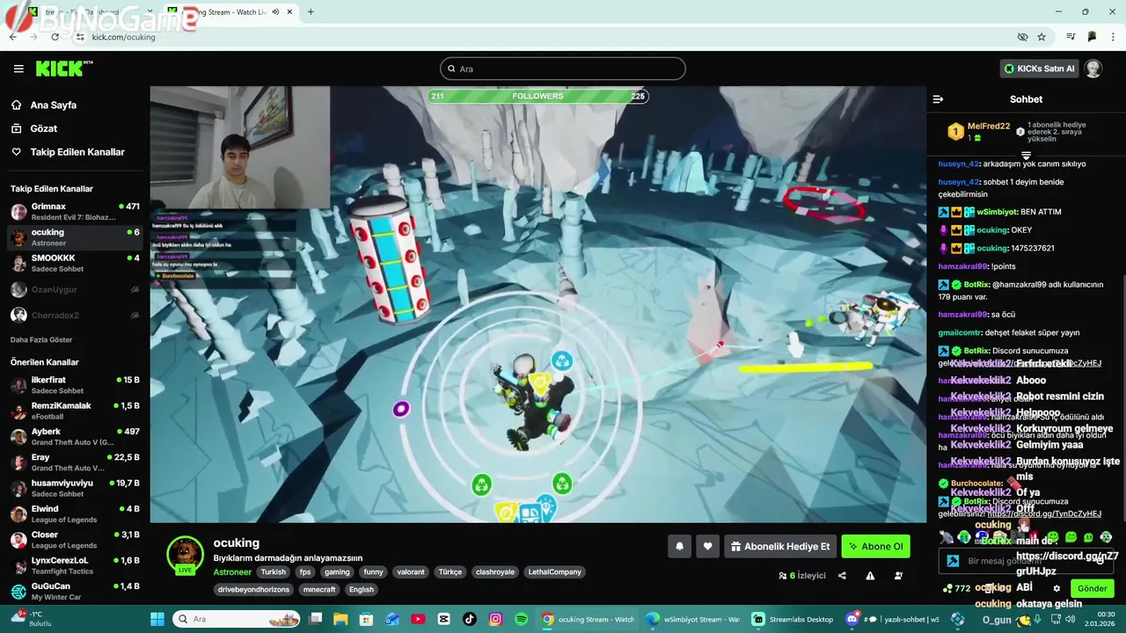Open Elwind recommended channel
The height and width of the screenshot is (633, 1126).
(75, 514)
